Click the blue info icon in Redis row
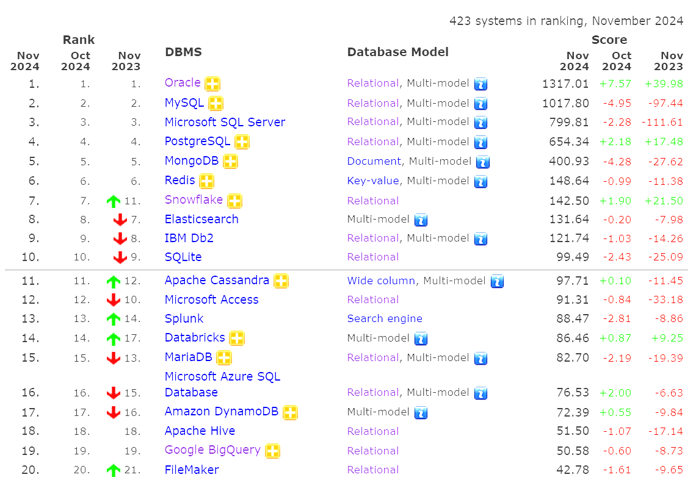The image size is (696, 480). (x=480, y=181)
